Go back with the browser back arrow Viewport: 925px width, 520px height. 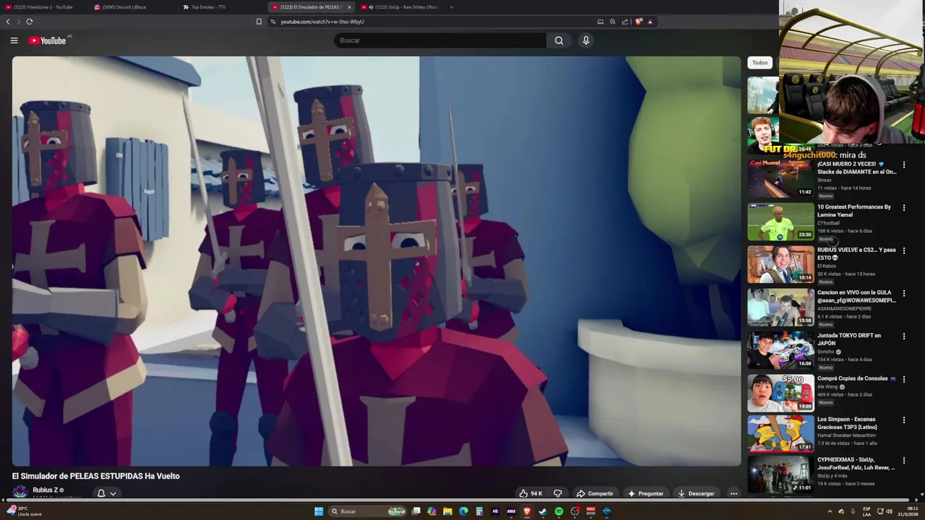coord(8,22)
